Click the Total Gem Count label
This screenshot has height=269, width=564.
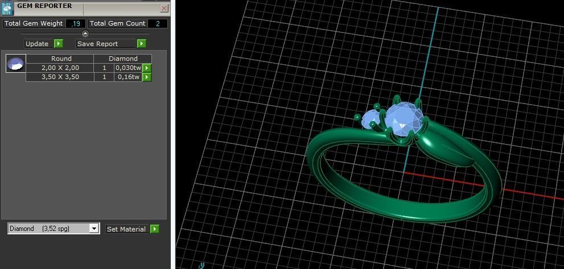117,23
